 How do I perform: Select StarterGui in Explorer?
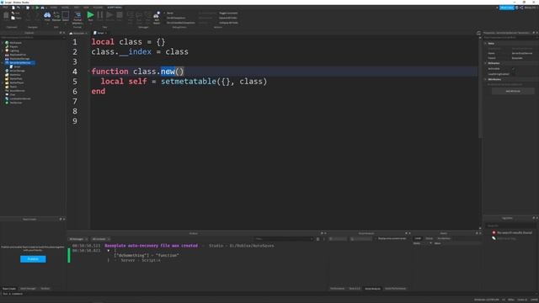(x=15, y=75)
